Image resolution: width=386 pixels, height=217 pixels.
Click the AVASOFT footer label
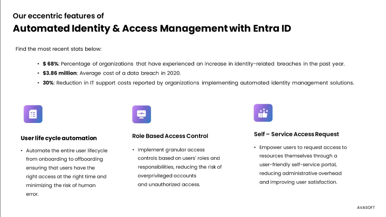pyautogui.click(x=366, y=208)
